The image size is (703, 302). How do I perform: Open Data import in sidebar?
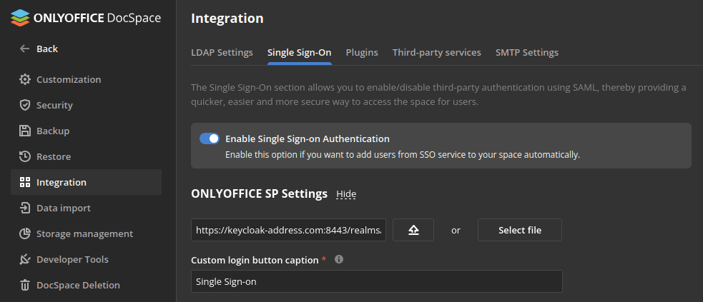(x=86, y=208)
